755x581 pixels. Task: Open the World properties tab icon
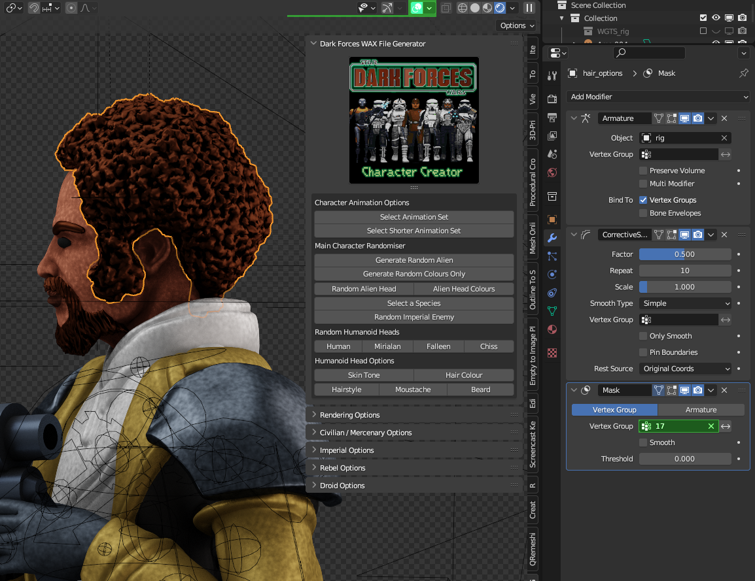(552, 173)
